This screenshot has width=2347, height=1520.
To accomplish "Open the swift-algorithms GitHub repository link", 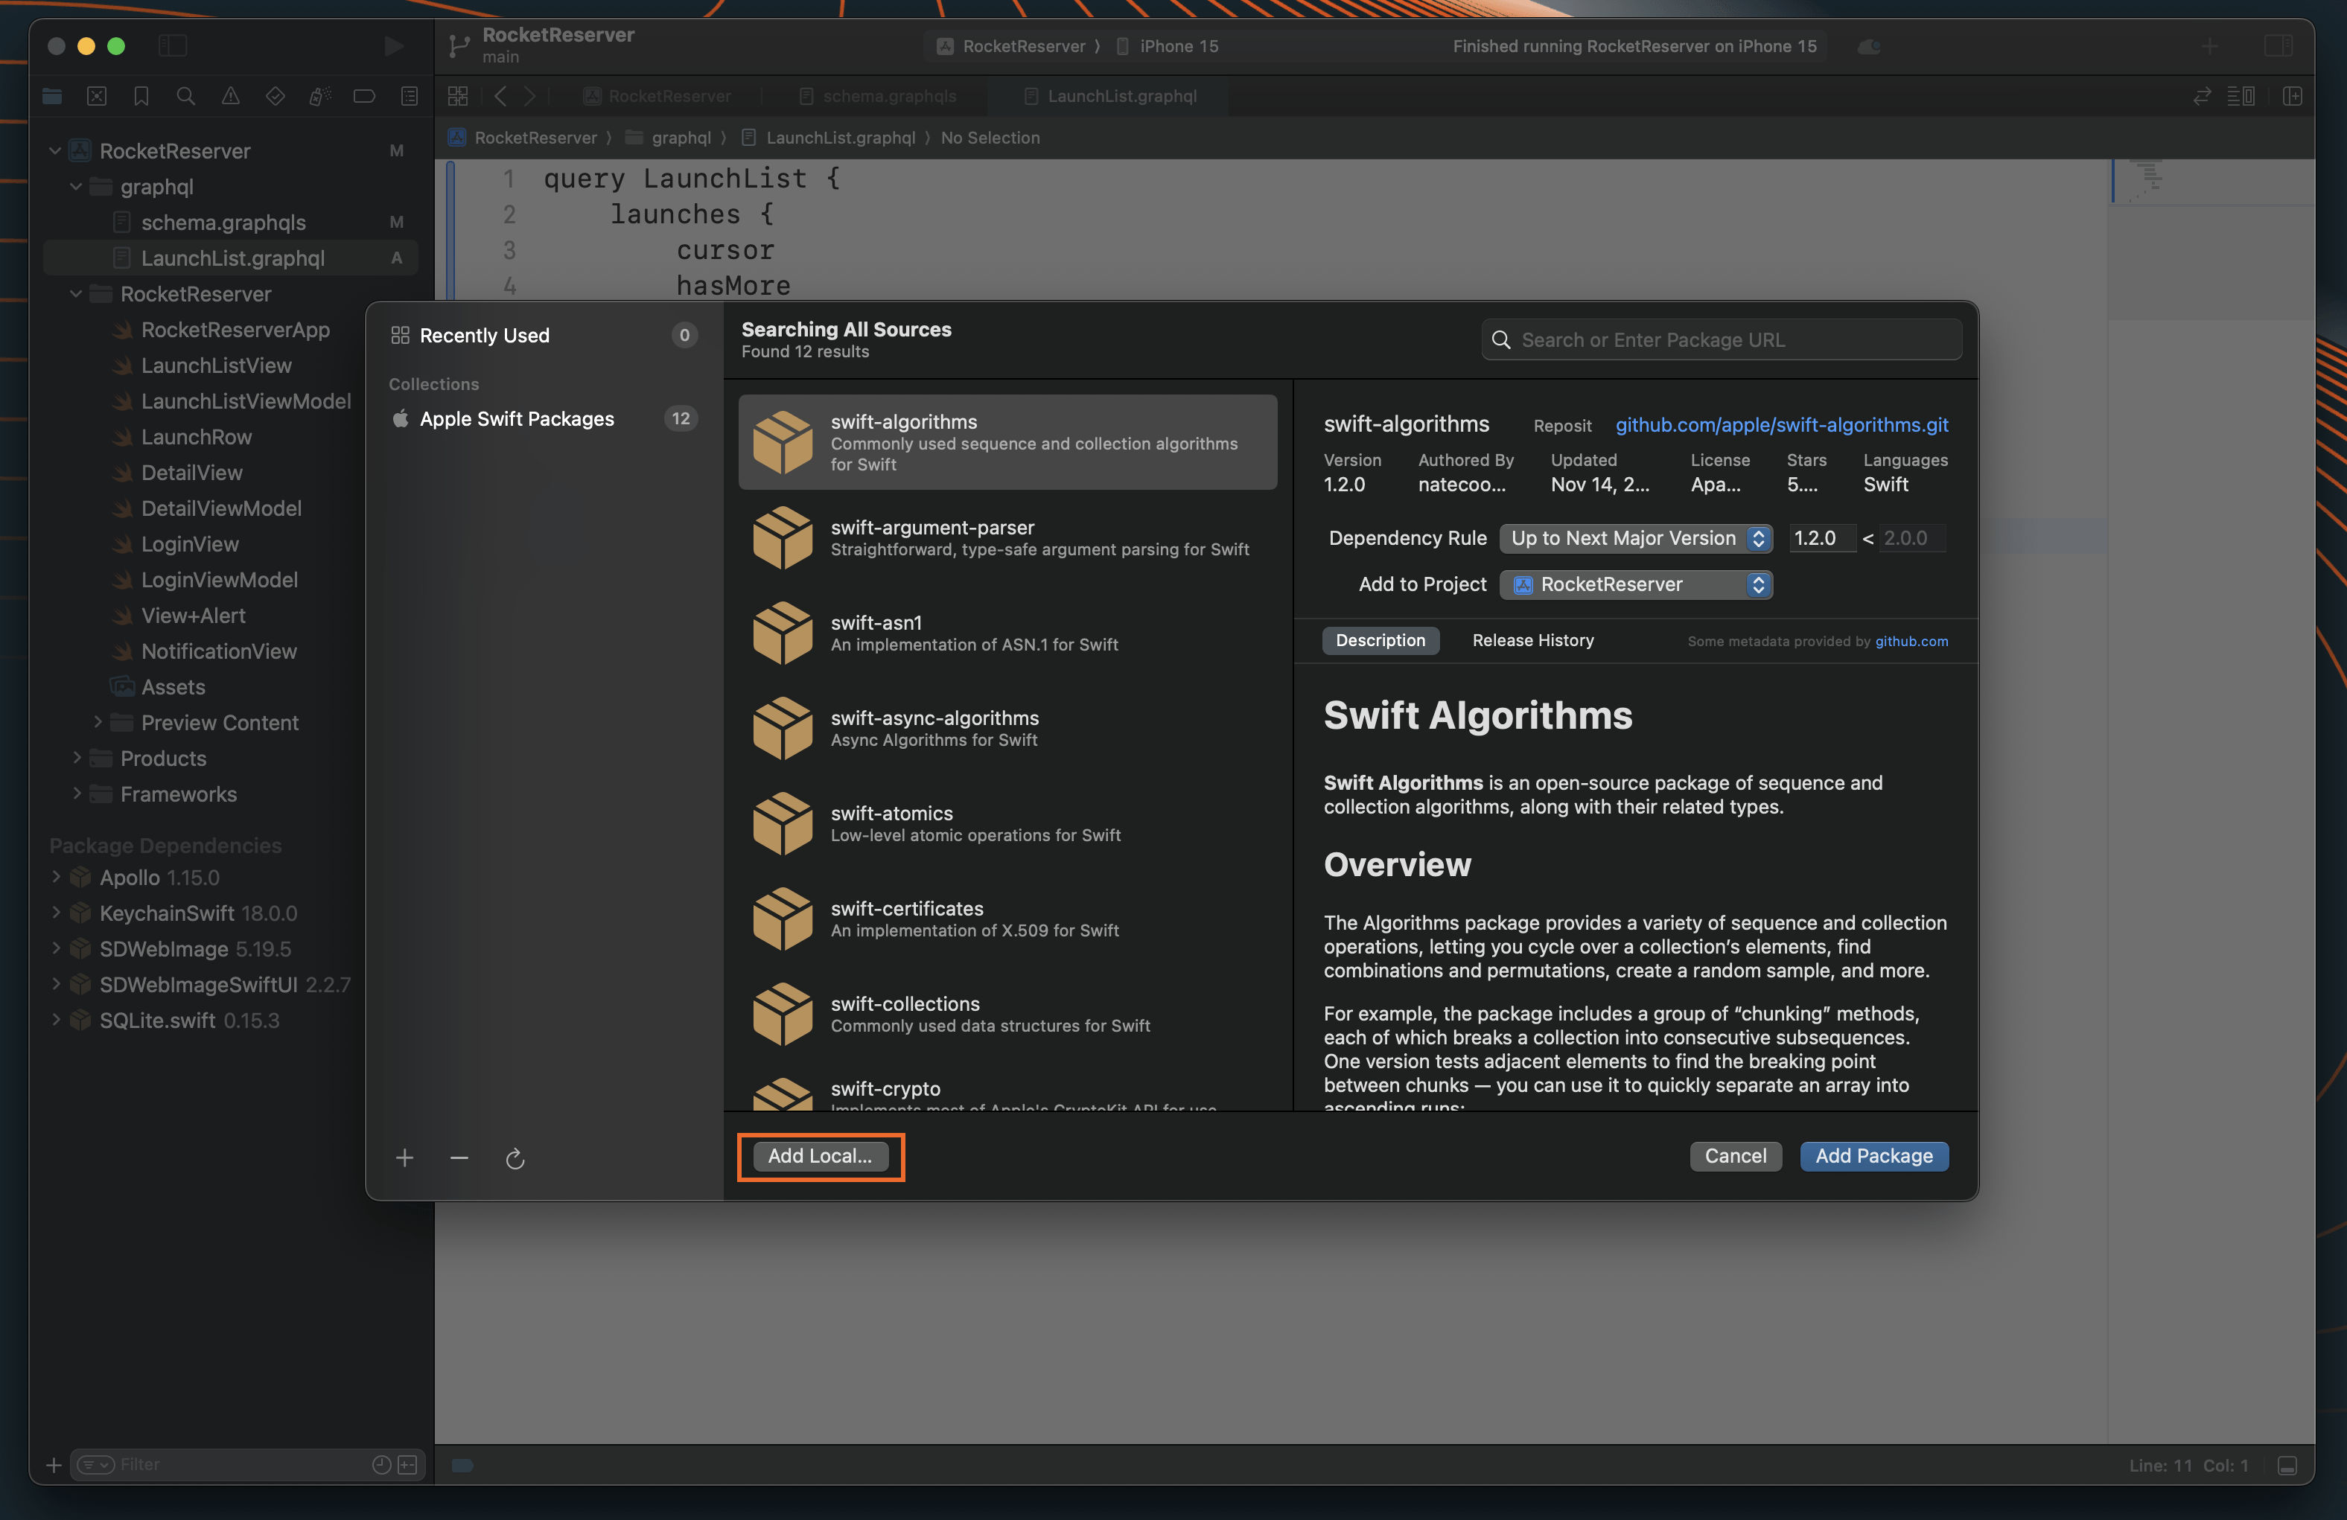I will [1781, 425].
